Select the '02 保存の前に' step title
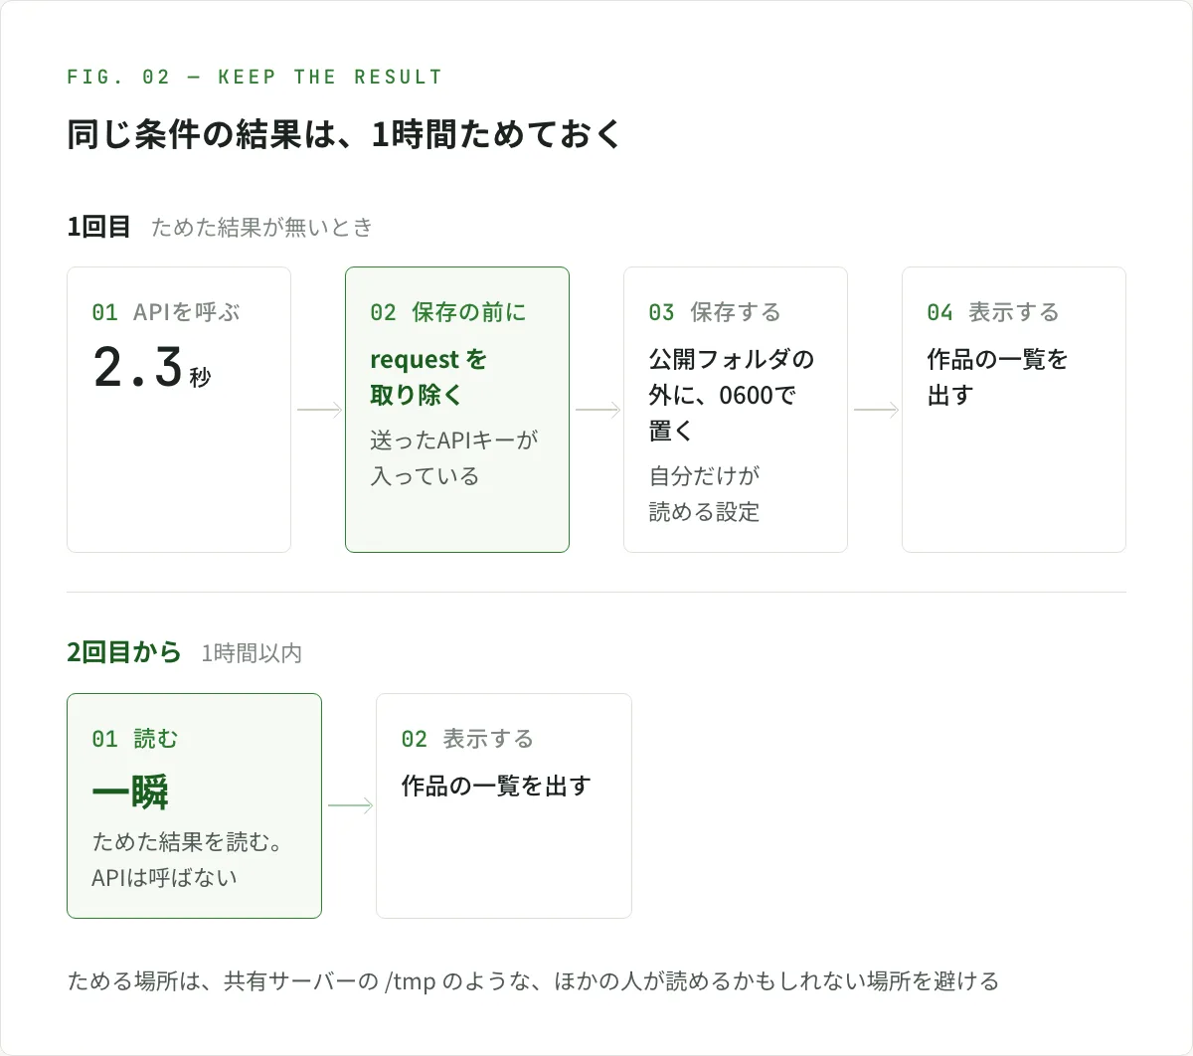 (447, 312)
